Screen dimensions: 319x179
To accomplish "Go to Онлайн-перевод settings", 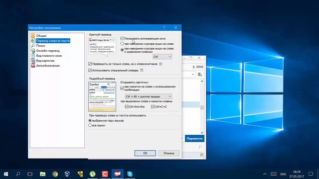I will pyautogui.click(x=48, y=51).
